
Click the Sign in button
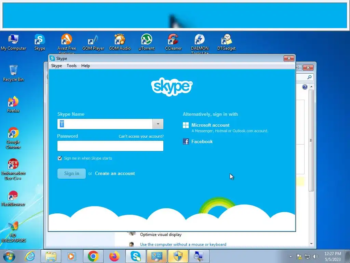[x=72, y=174]
